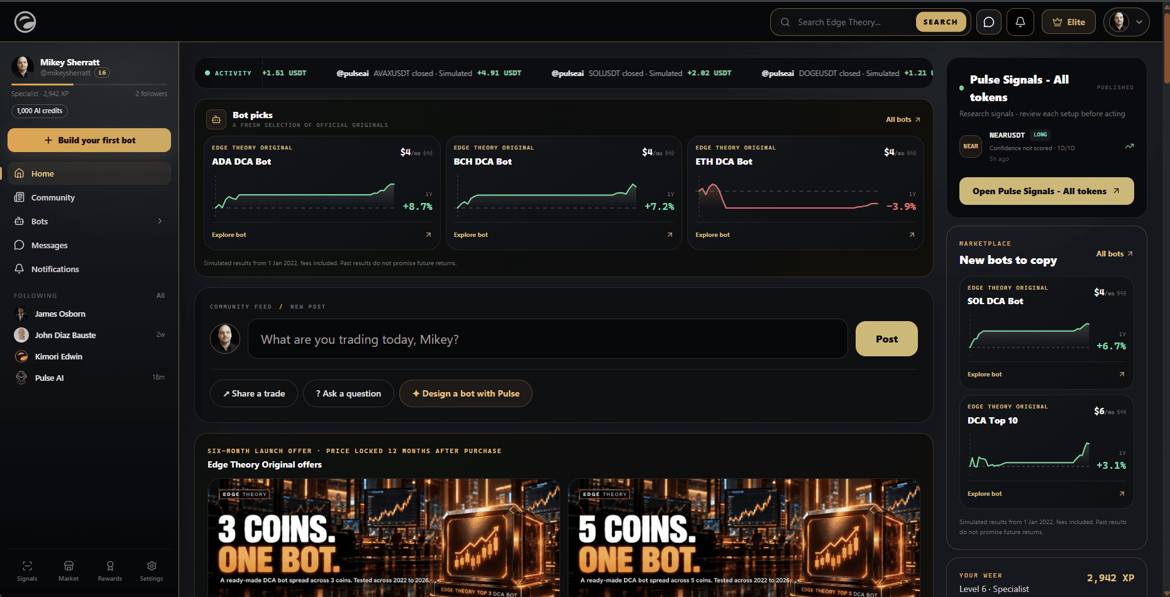
Task: Open the Signals icon in bottom bar
Action: click(27, 571)
